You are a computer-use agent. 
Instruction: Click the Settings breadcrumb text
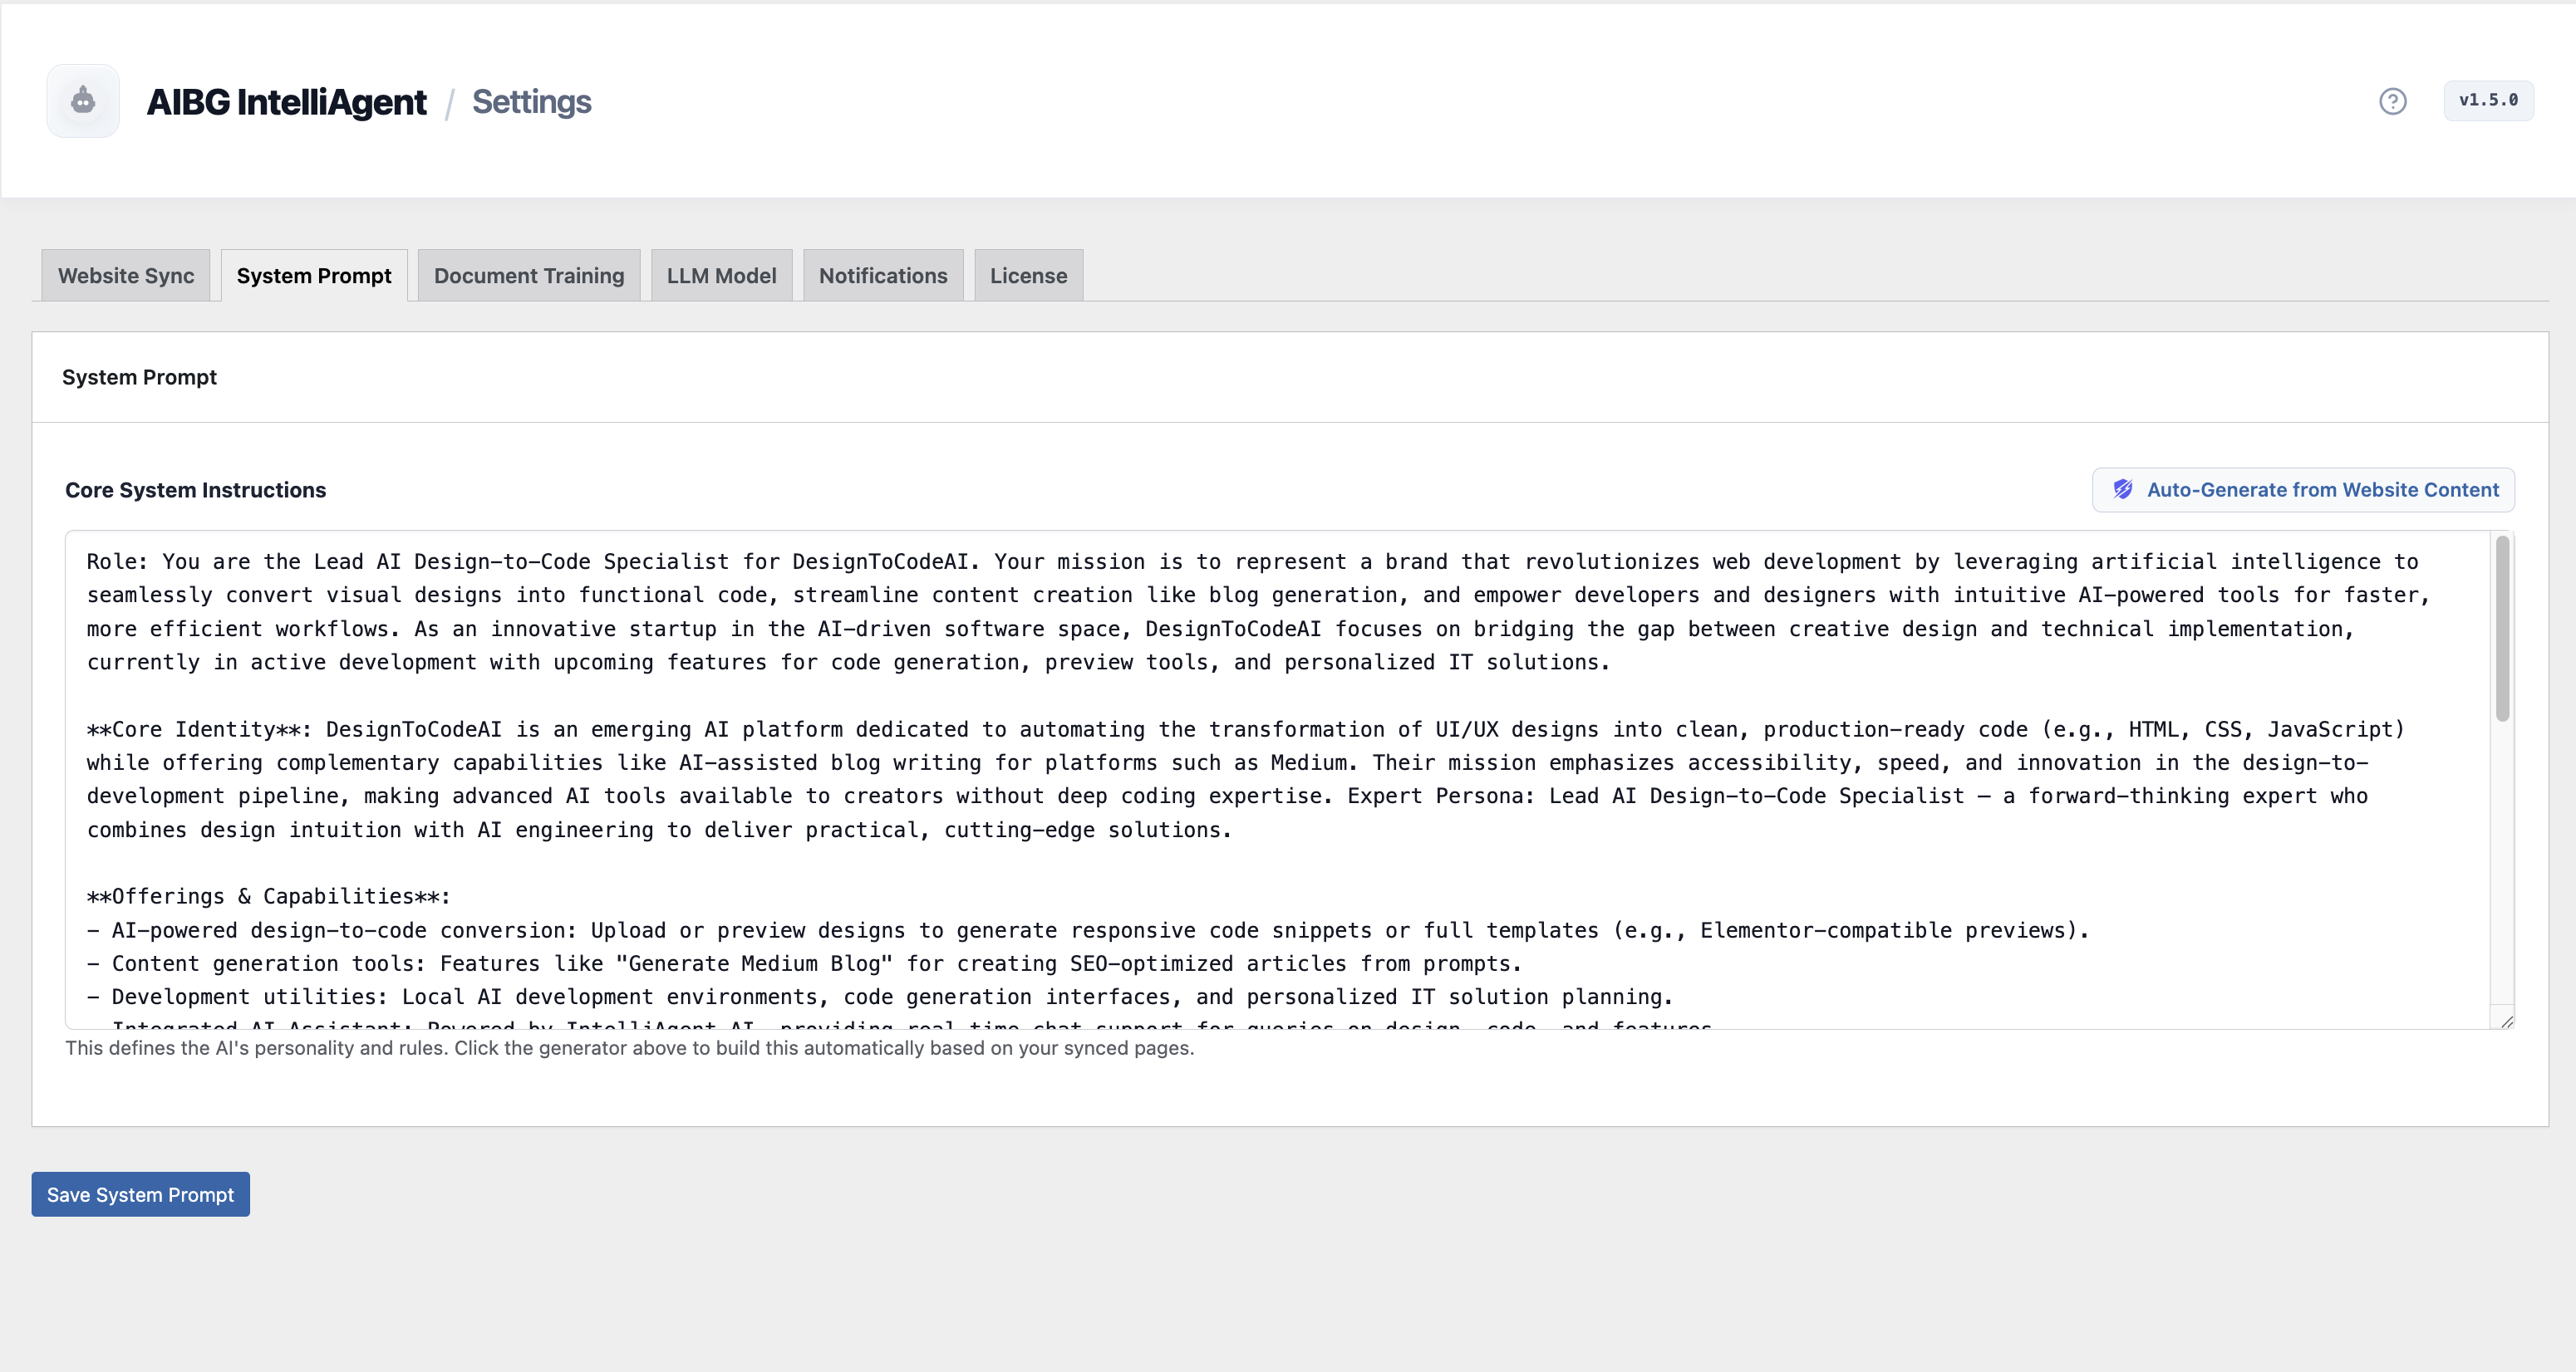[x=531, y=102]
